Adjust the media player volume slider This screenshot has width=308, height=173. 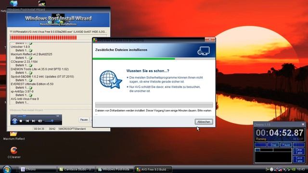(52, 121)
